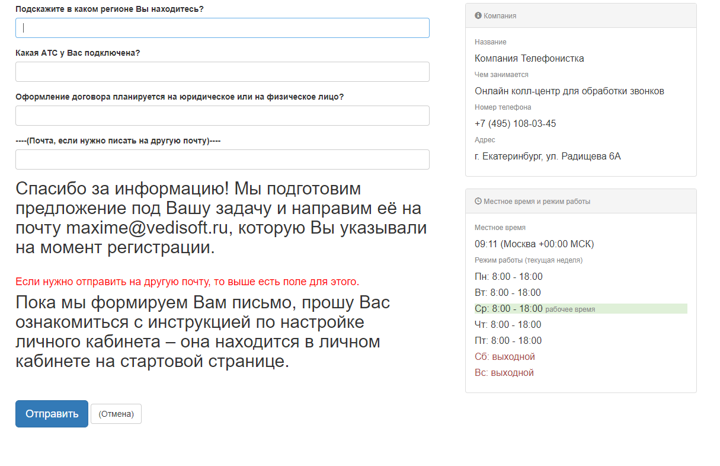720x466 pixels.
Task: Click the '(Отмена)' cancel button
Action: point(116,414)
